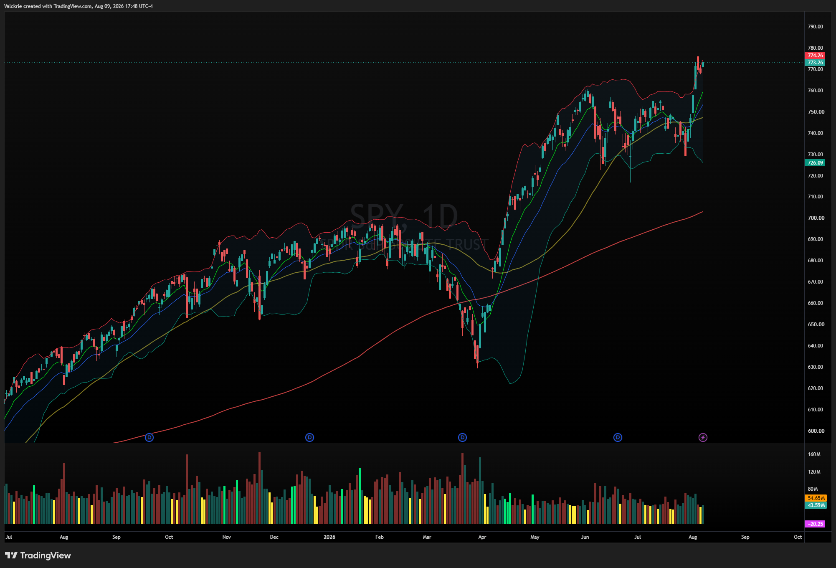Open the TradingView logo at the bottom
The image size is (836, 568).
tap(38, 555)
